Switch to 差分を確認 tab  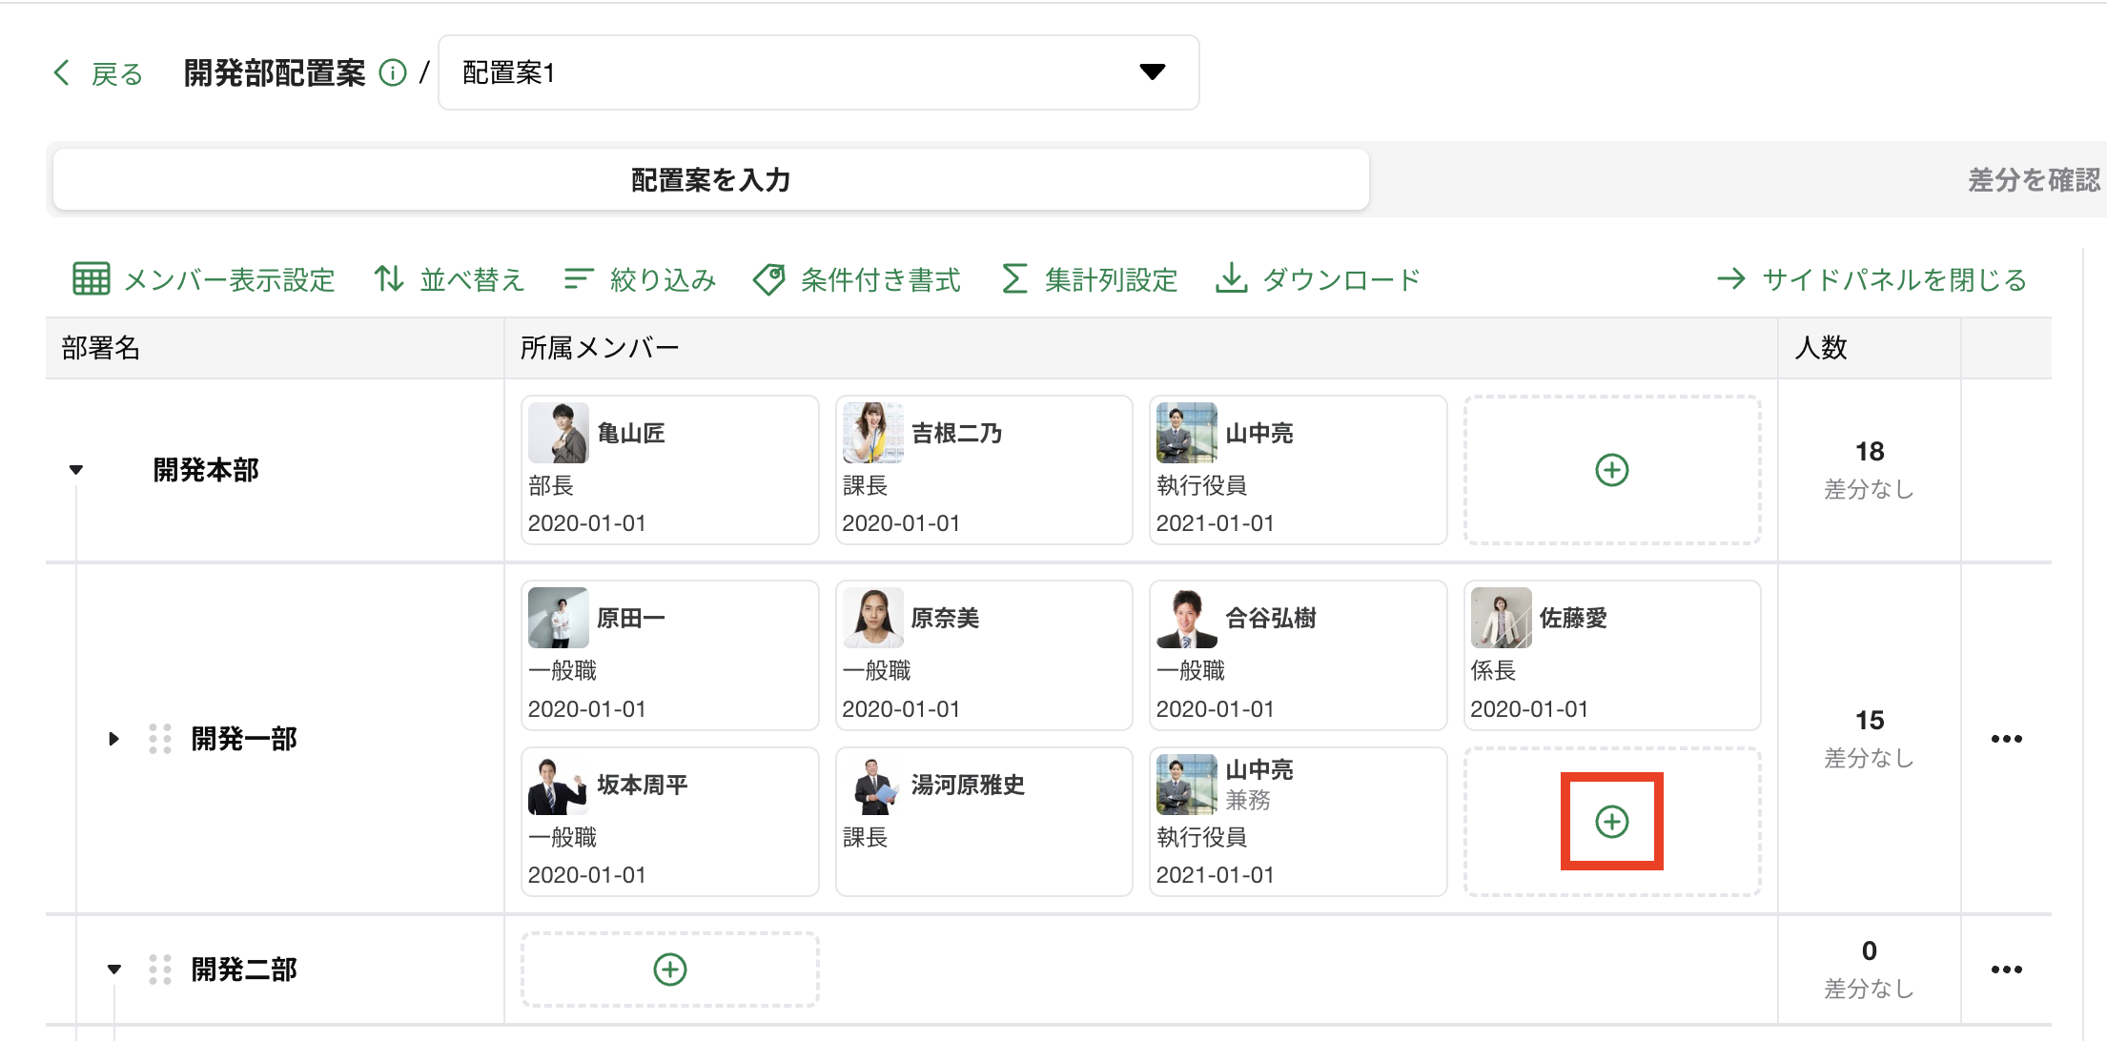(2033, 180)
